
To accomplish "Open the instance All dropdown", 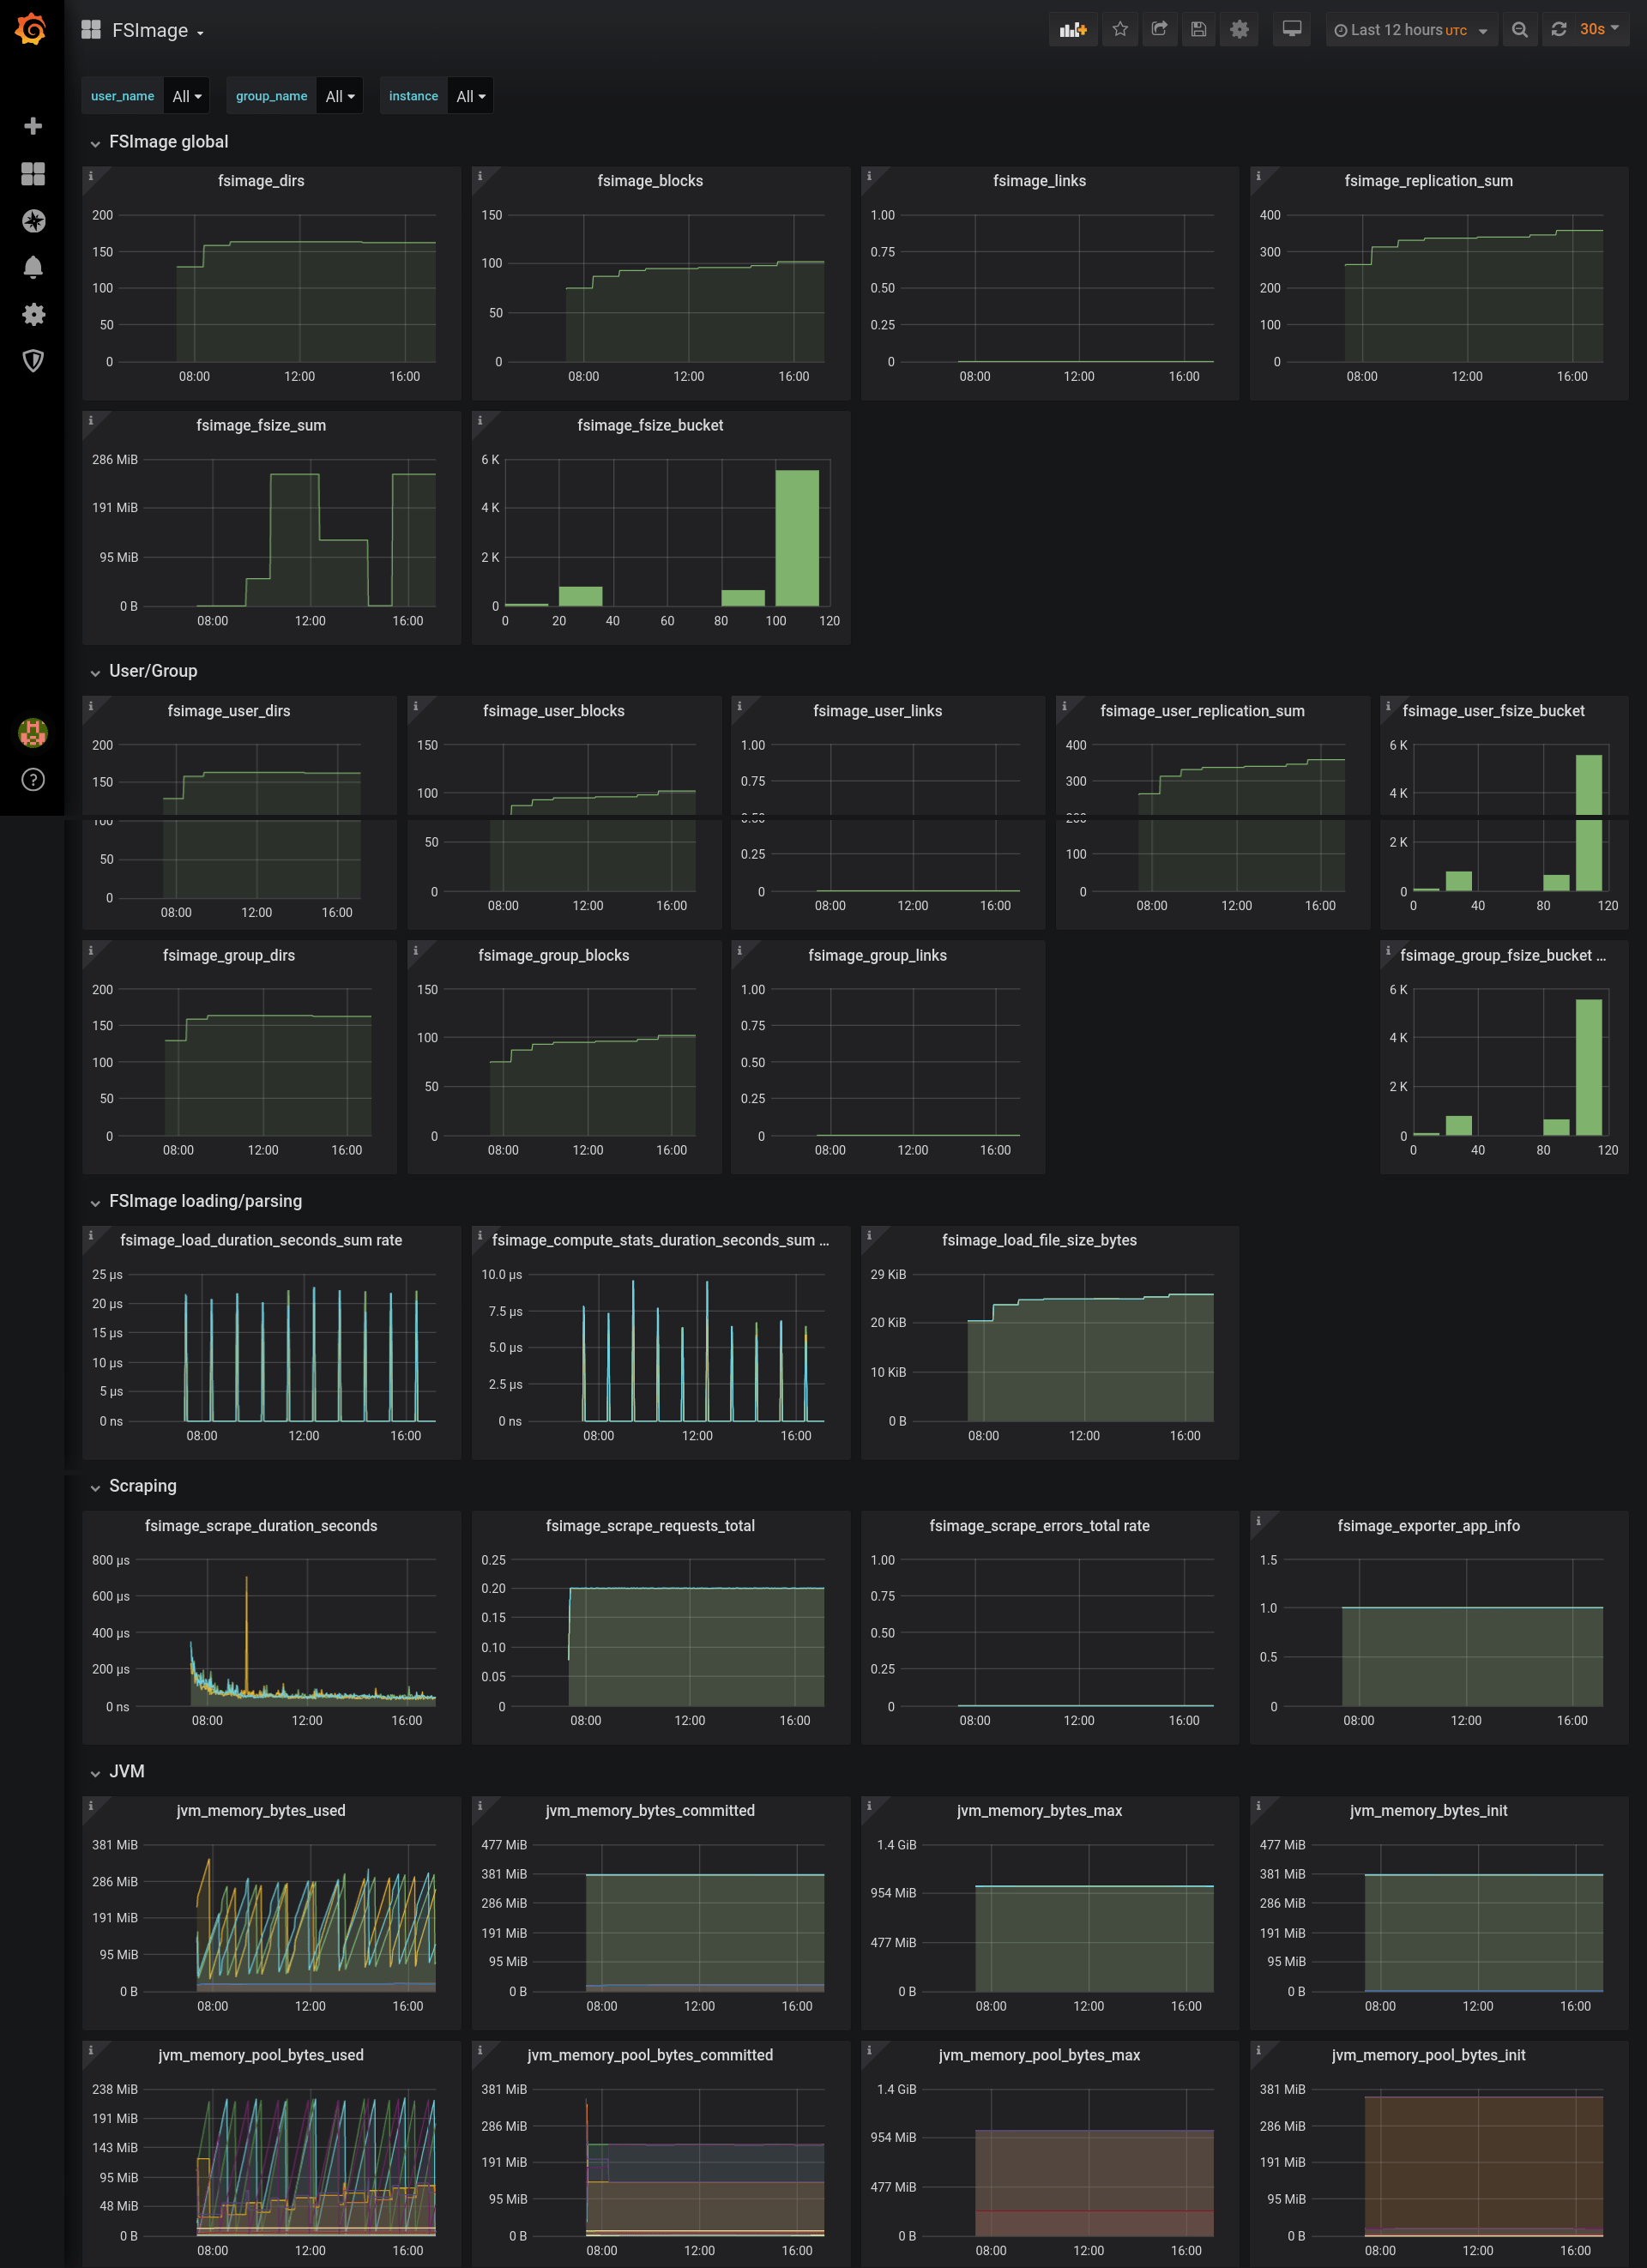I will tap(470, 97).
